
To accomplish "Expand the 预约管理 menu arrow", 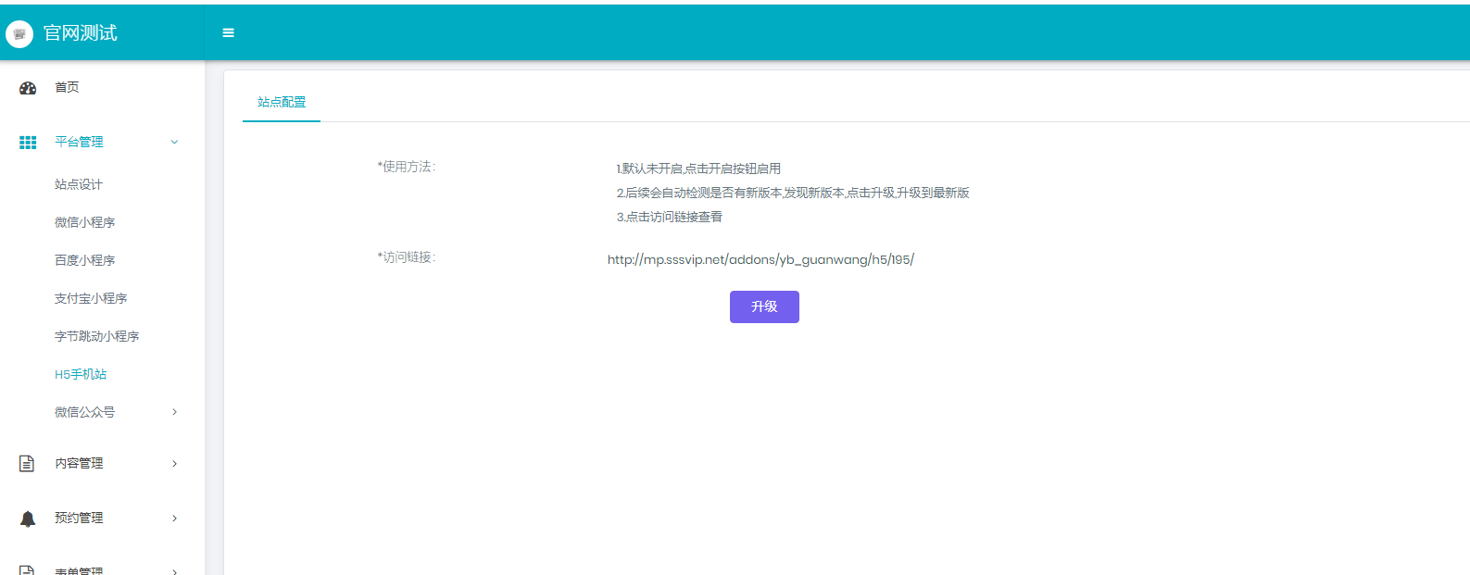I will coord(174,519).
